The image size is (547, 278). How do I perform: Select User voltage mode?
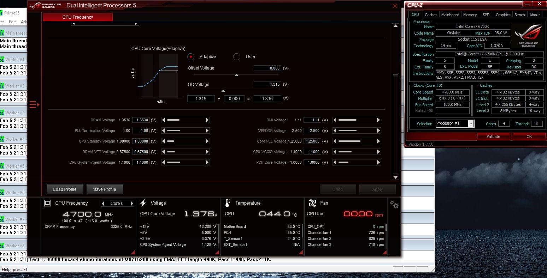(237, 57)
